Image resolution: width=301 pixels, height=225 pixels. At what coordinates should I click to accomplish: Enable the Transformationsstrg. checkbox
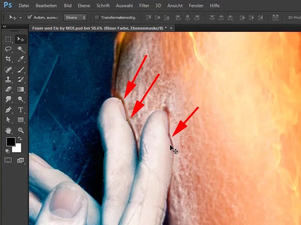(97, 18)
